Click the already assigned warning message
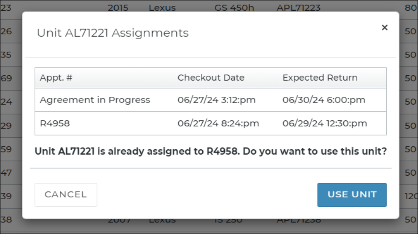Image resolution: width=418 pixels, height=234 pixels. pyautogui.click(x=211, y=151)
